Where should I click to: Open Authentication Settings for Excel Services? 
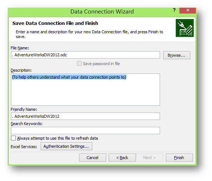tap(66, 146)
